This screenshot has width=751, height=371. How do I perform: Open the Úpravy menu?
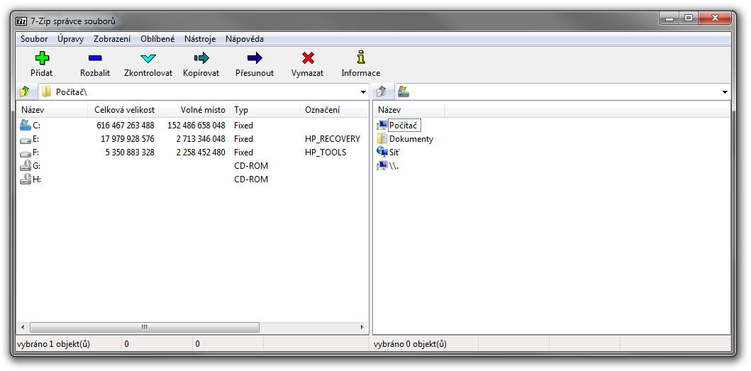tap(70, 39)
